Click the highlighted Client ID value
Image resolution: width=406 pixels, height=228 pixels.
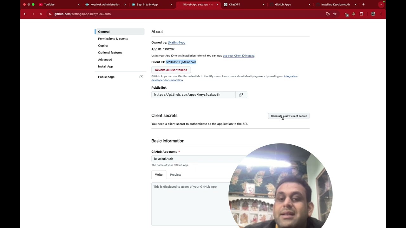(x=181, y=62)
